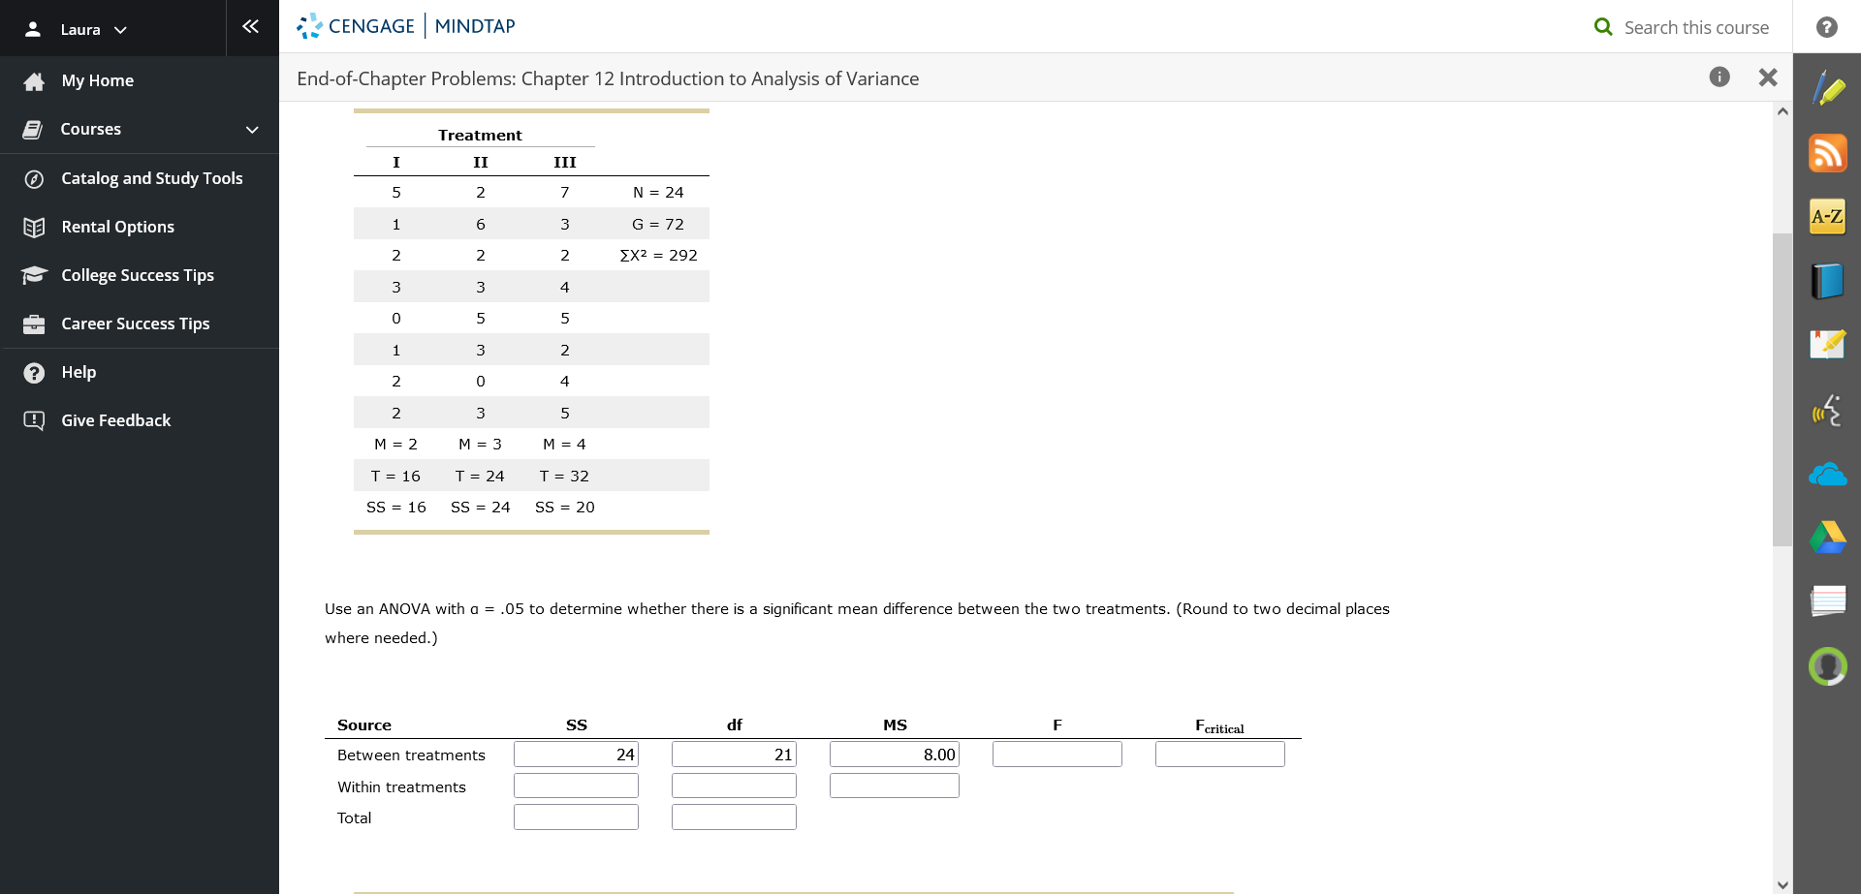The image size is (1861, 894).
Task: Click Between treatments F field
Action: point(1057,755)
